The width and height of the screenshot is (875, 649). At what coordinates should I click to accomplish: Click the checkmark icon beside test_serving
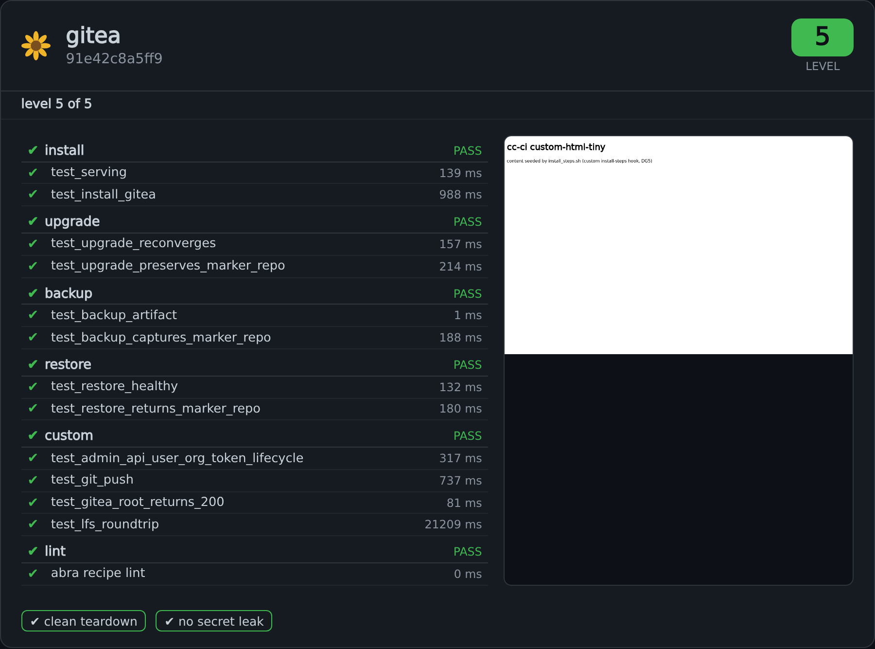(x=33, y=172)
